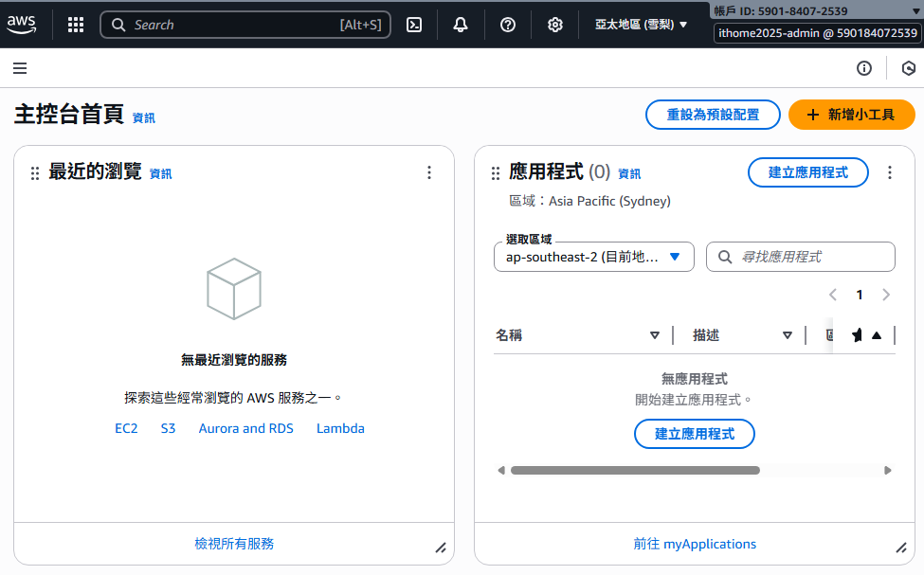Click ithome2025-admin account label
This screenshot has width=924, height=575.
[817, 33]
